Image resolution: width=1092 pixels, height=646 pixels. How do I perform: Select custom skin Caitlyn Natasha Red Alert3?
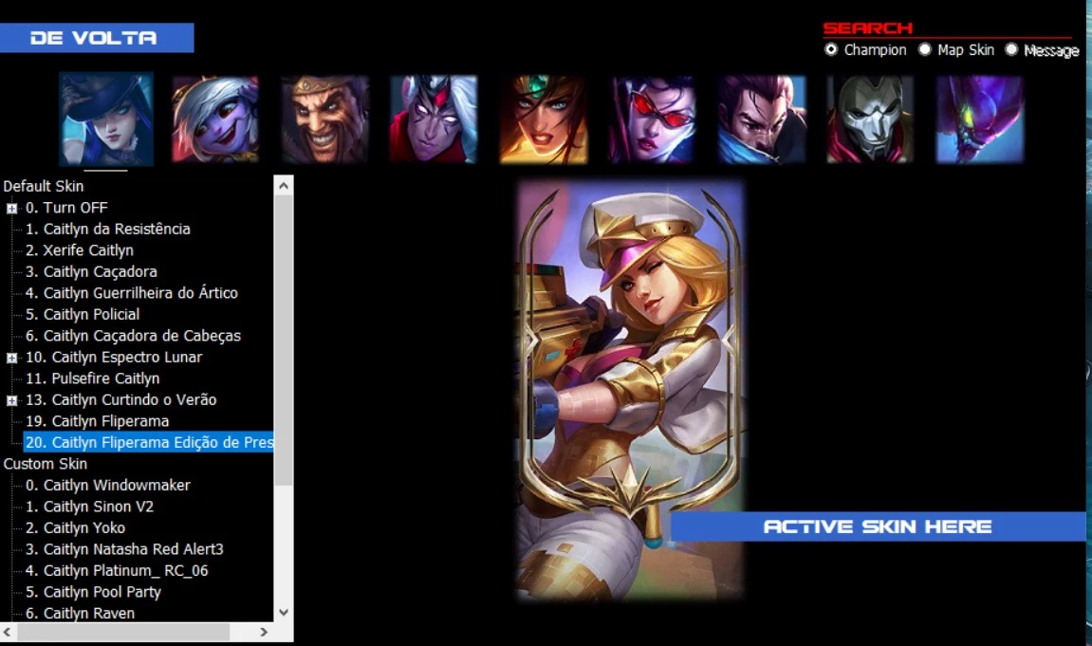[x=124, y=549]
